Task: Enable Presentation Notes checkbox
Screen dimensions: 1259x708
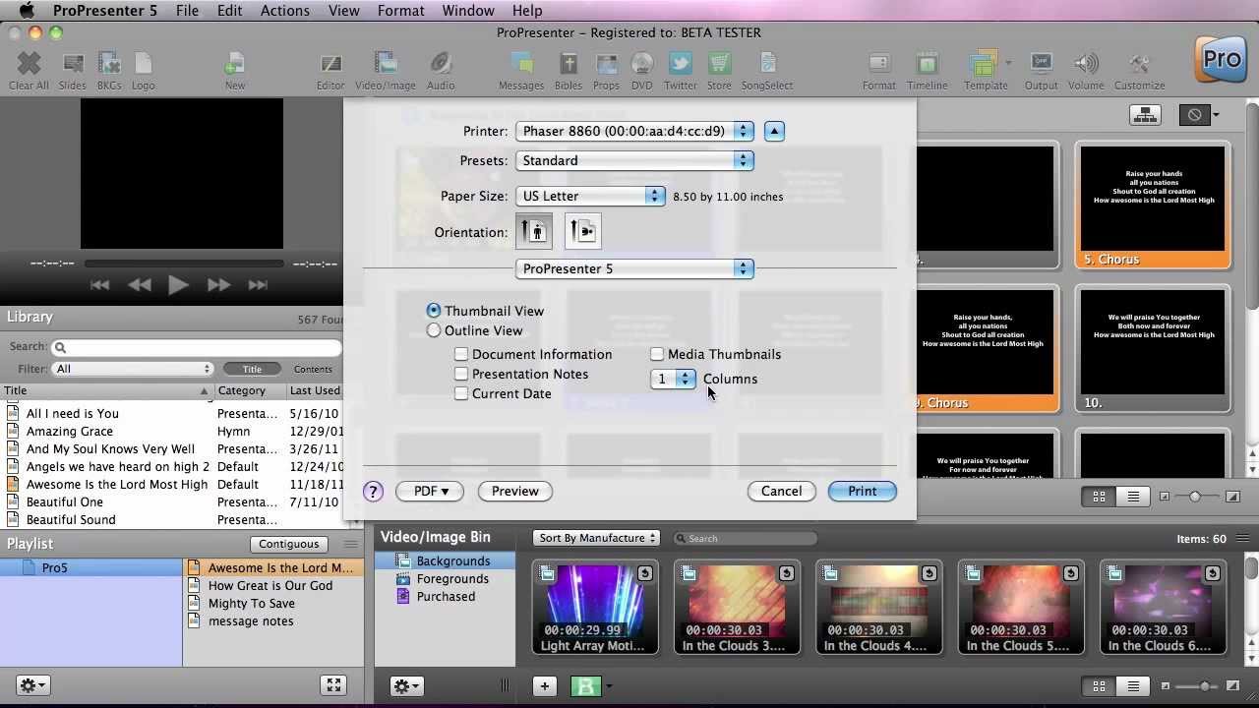Action: point(461,374)
